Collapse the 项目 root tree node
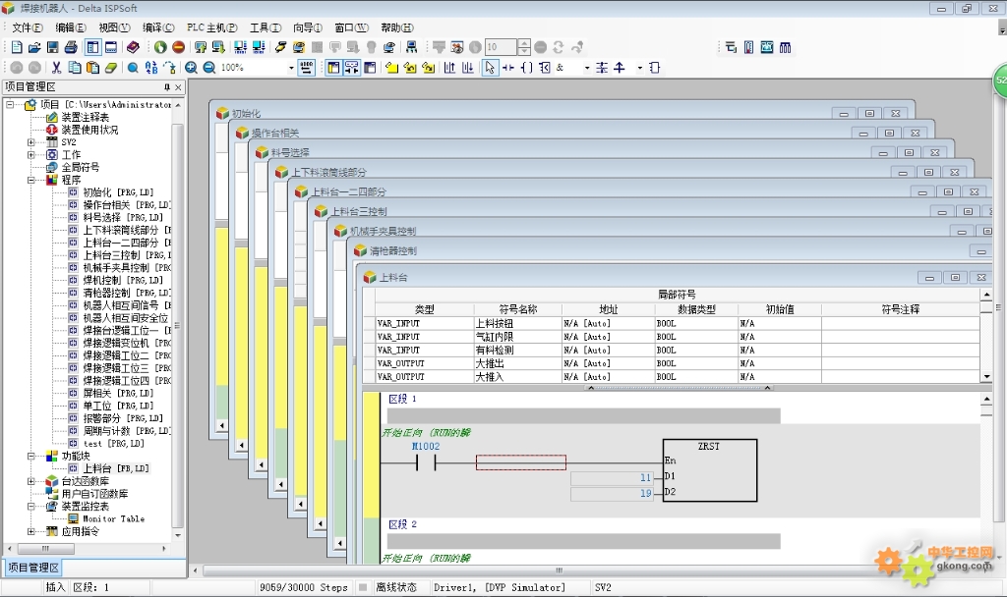 11,104
